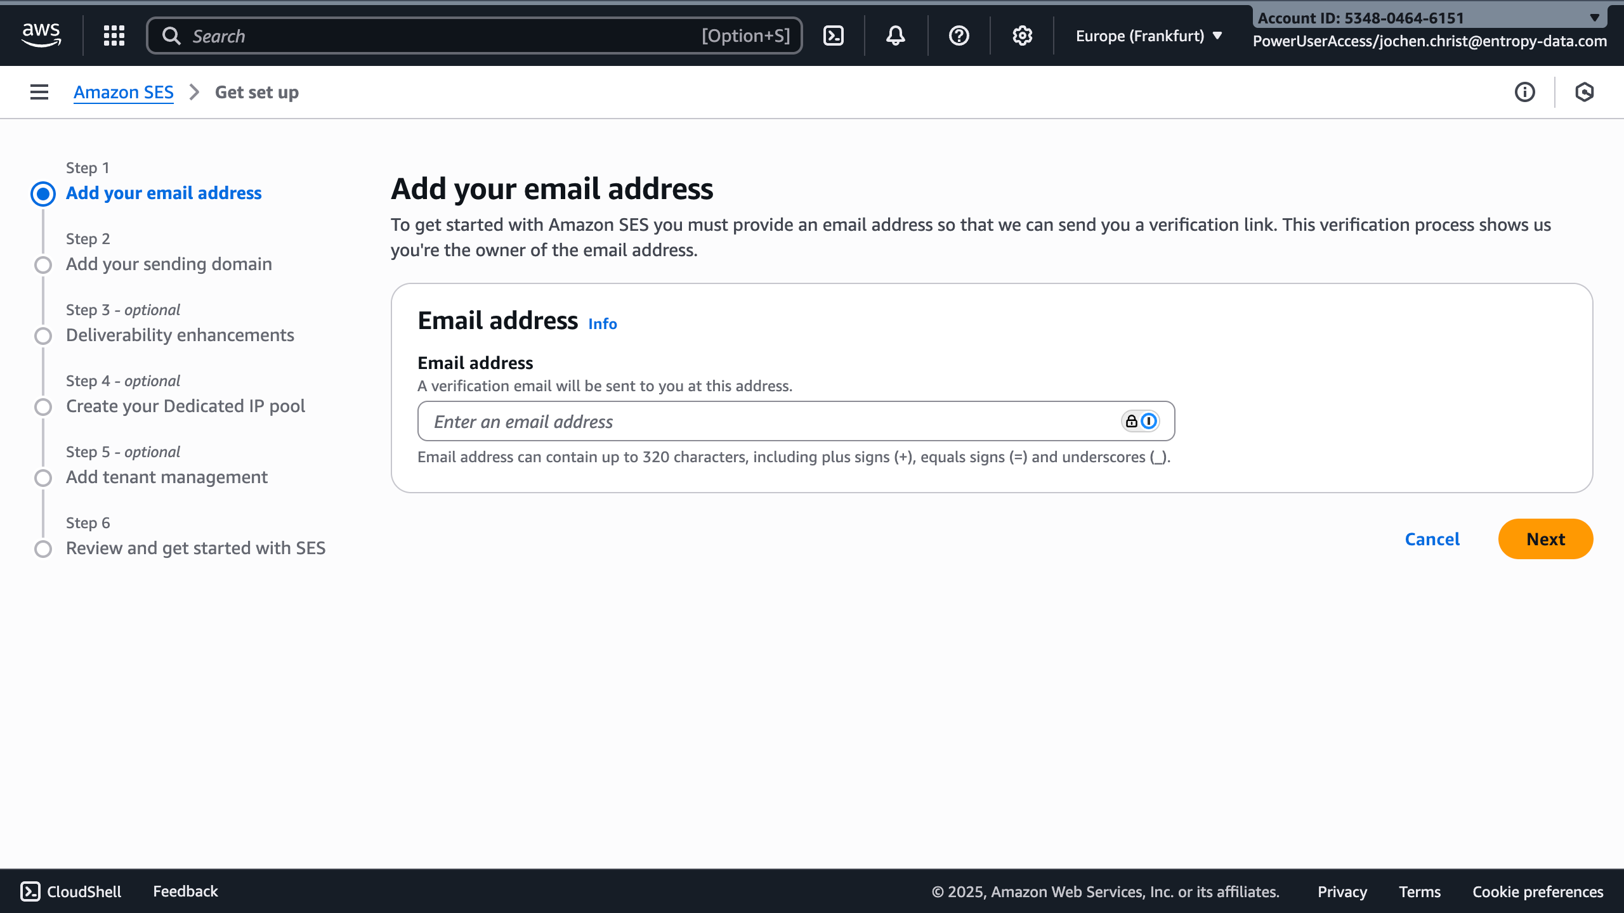Screen dimensions: 1624x913
Task: Click the Next button
Action: point(1545,539)
